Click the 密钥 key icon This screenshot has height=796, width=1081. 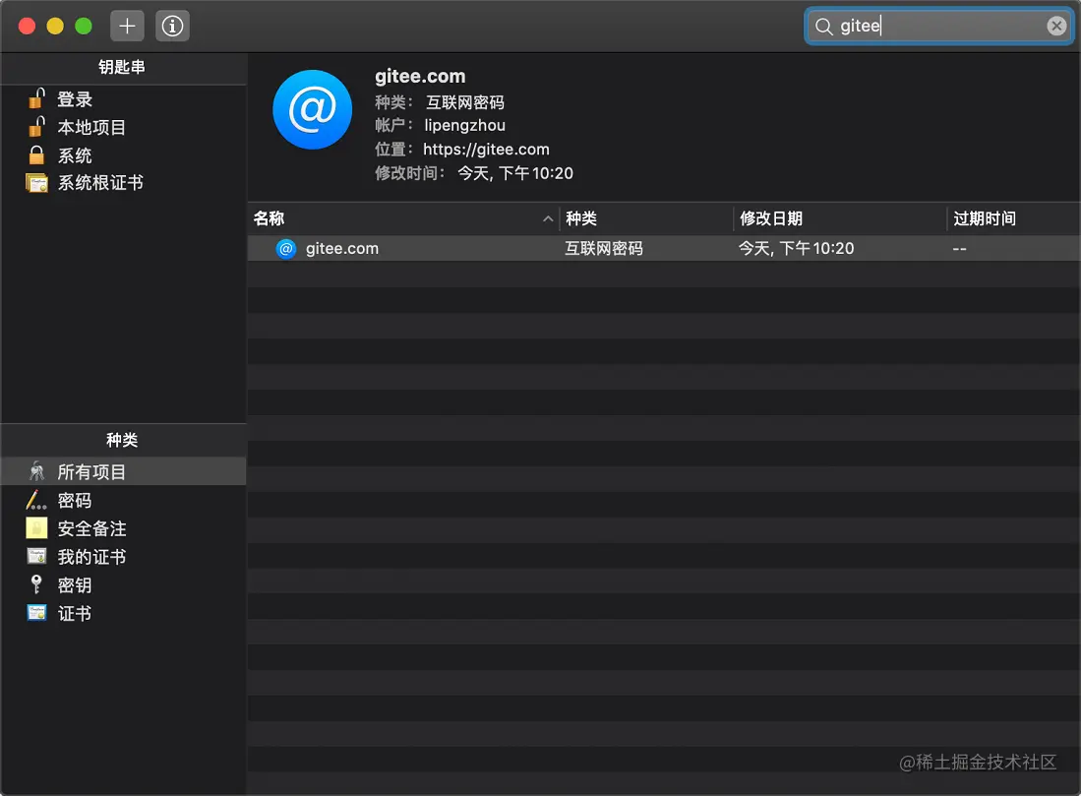click(x=36, y=584)
